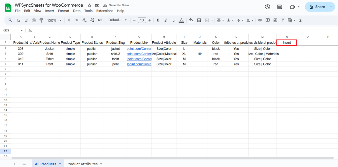Screen dimensions: 338x167
Task: Click the document title
Action: point(49,5)
